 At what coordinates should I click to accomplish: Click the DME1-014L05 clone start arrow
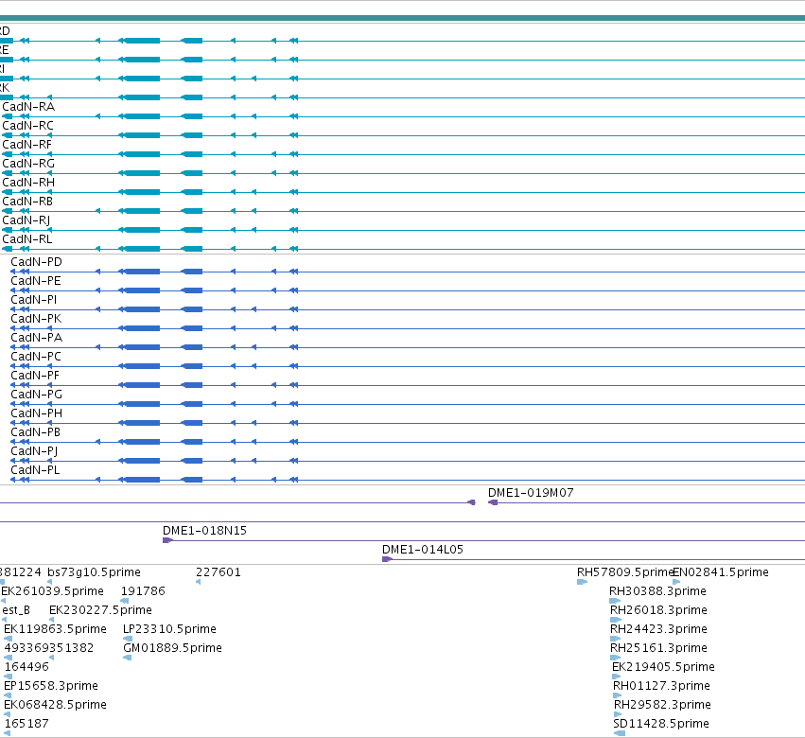click(387, 559)
